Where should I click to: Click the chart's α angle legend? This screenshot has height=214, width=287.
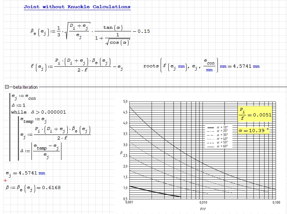tap(218, 136)
